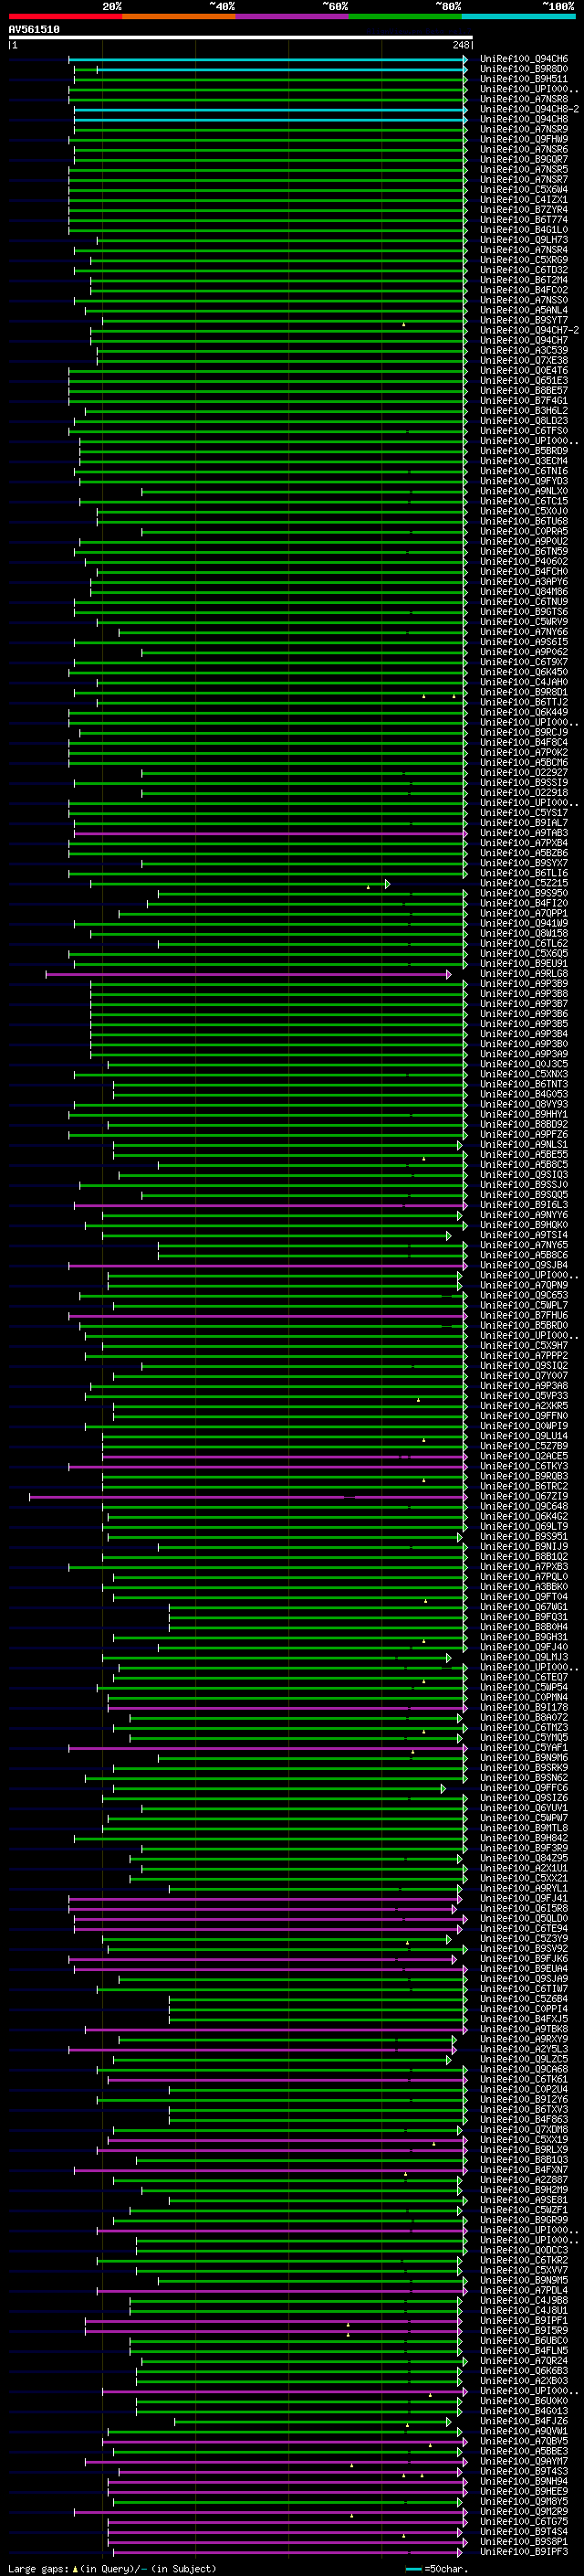The height and width of the screenshot is (2576, 584).
Task: Click the white query scale bar
Action: [x=241, y=38]
